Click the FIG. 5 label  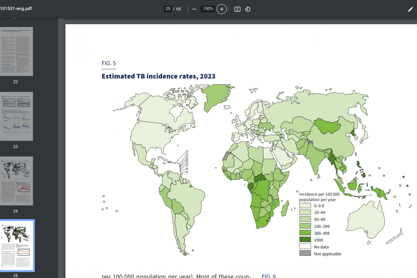click(108, 63)
